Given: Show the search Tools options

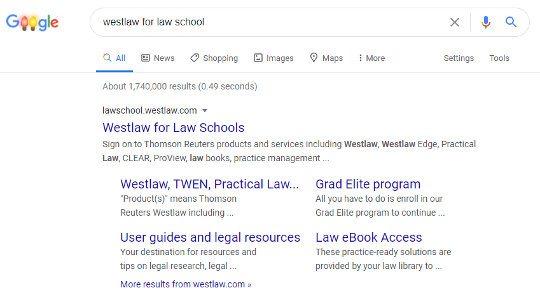Looking at the screenshot, I should pos(499,58).
